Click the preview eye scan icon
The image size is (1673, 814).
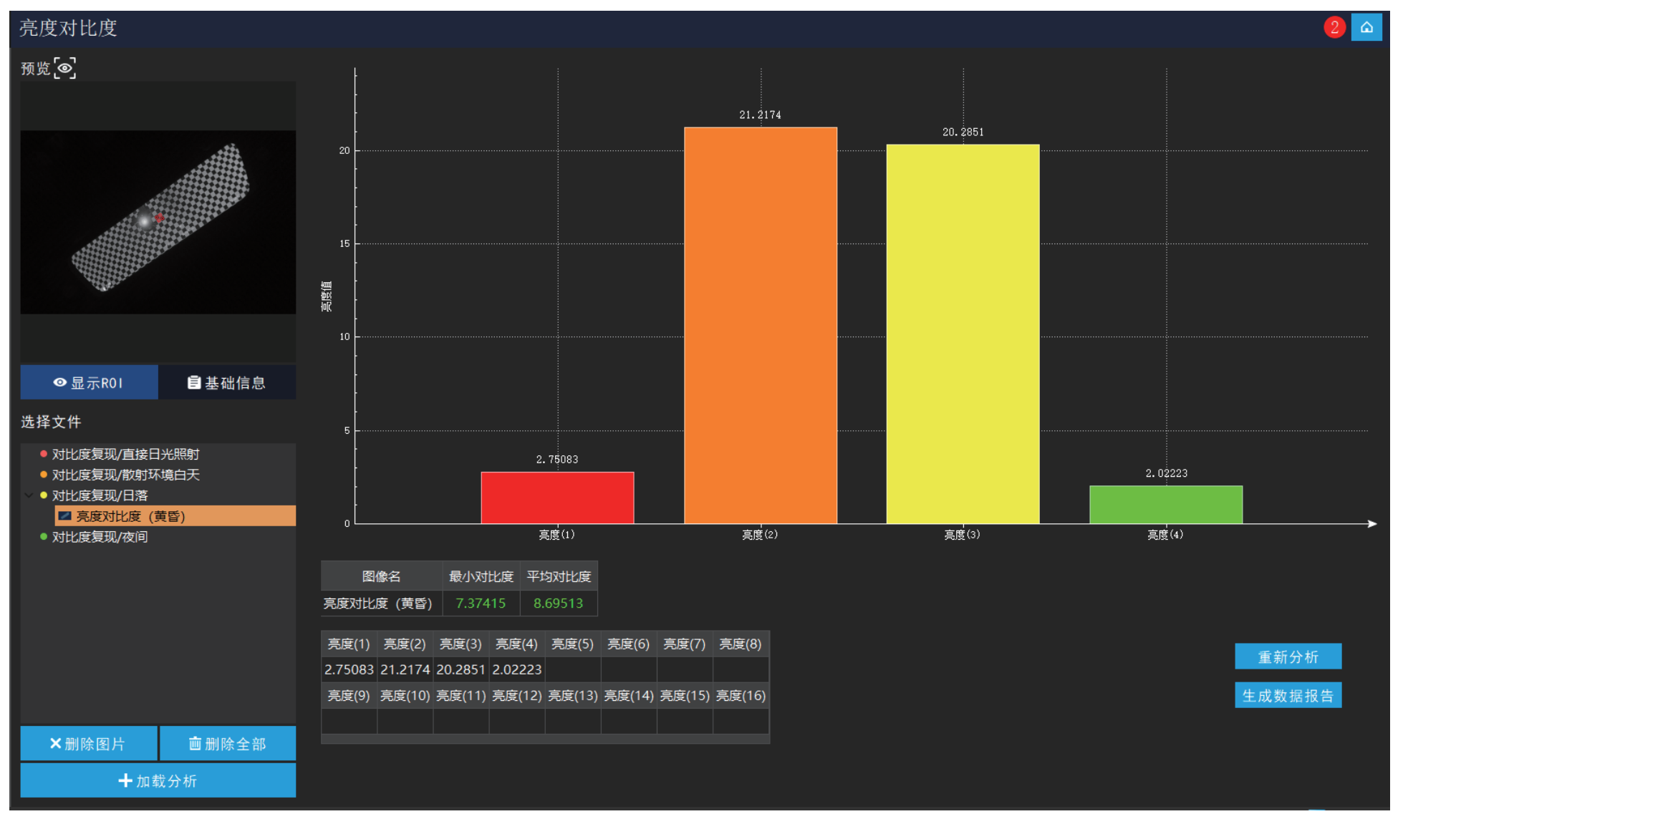(x=64, y=68)
